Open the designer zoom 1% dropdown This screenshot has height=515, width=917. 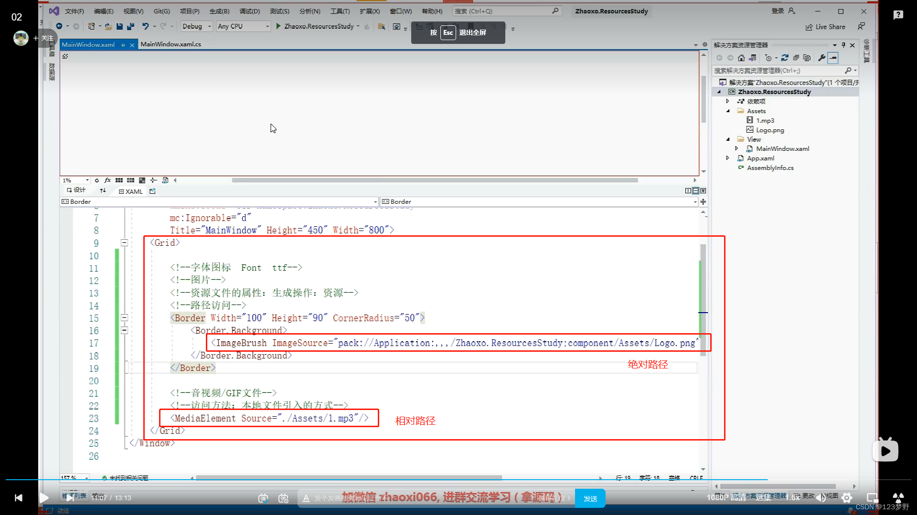(x=76, y=180)
